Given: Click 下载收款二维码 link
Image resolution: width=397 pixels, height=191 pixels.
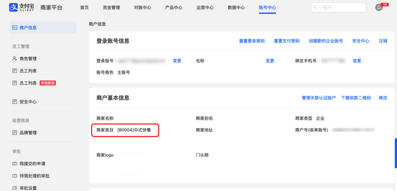Looking at the screenshot, I should coord(356,98).
